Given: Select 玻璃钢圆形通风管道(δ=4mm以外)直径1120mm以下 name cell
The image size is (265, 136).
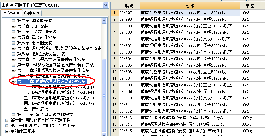Looking at the screenshot, I should pos(190,78).
